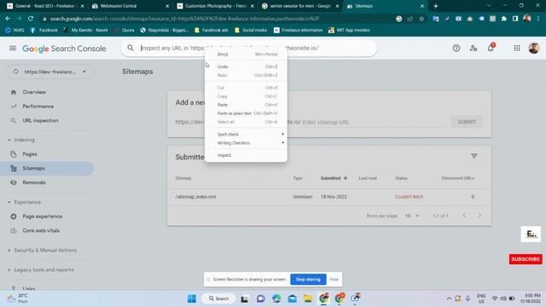
Task: Open the chat app on the taskbar
Action: (260, 298)
